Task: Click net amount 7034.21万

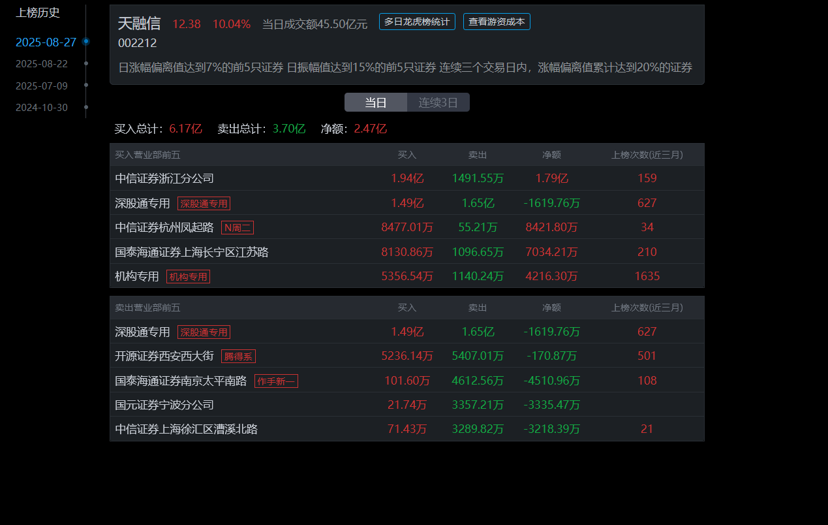Action: pyautogui.click(x=551, y=252)
